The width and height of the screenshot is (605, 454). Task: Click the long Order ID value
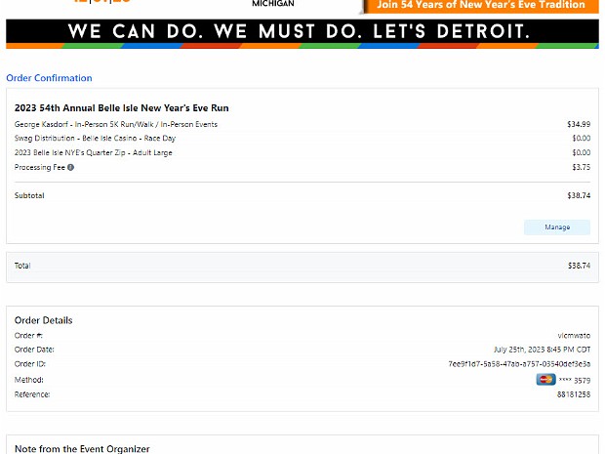pos(518,364)
